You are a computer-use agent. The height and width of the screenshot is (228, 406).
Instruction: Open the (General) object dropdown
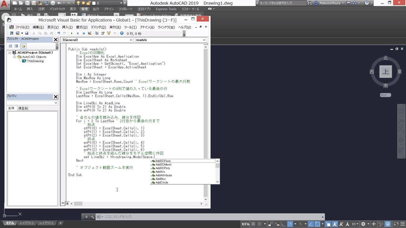pyautogui.click(x=97, y=40)
